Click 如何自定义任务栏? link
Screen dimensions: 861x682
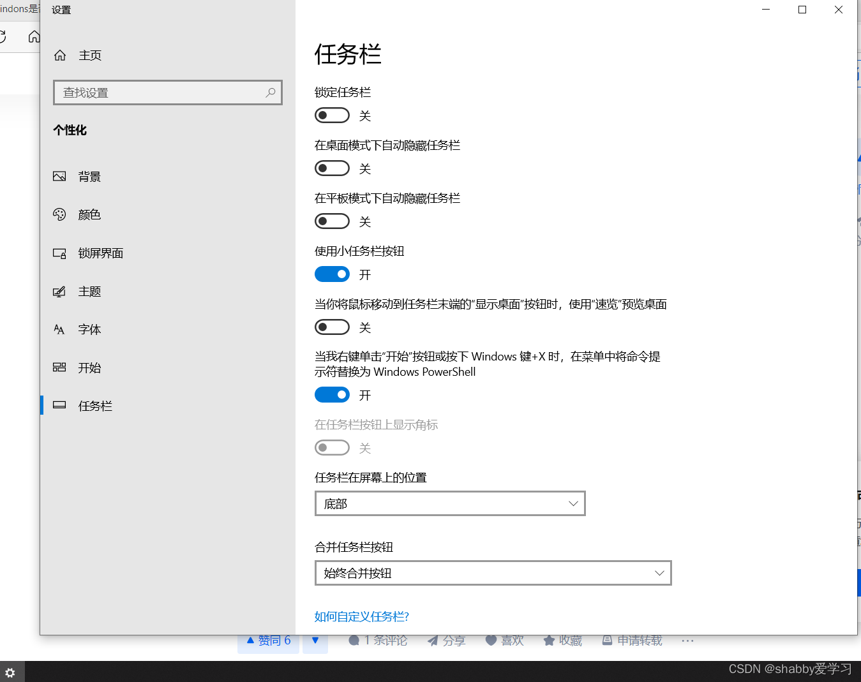click(362, 616)
